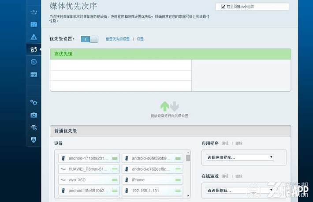The image size is (313, 202).
Task: Click the 高优先级 section header
Action: (171, 54)
